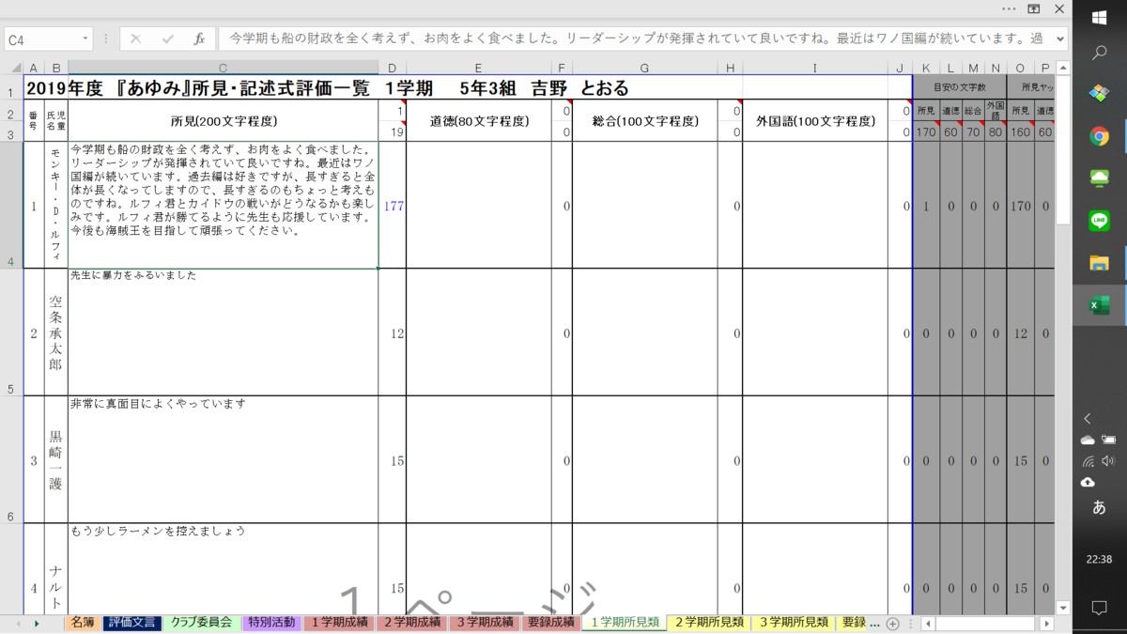1127x634 pixels.
Task: Click the vertical scrollbar down arrow
Action: point(1063,607)
